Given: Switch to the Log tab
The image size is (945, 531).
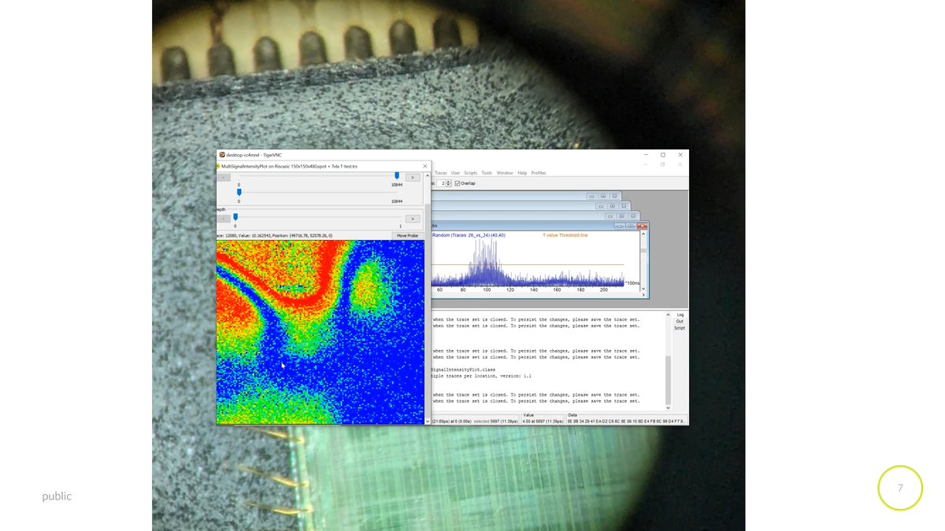Looking at the screenshot, I should [680, 315].
